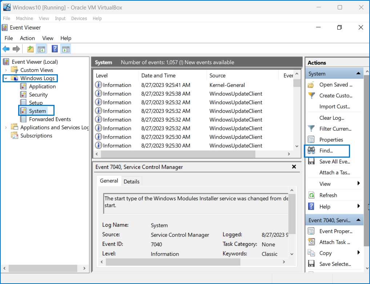Click the Refresh action icon
This screenshot has height=284, width=370.
311,195
